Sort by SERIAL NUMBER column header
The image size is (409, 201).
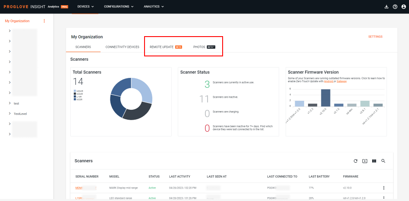[87, 176]
